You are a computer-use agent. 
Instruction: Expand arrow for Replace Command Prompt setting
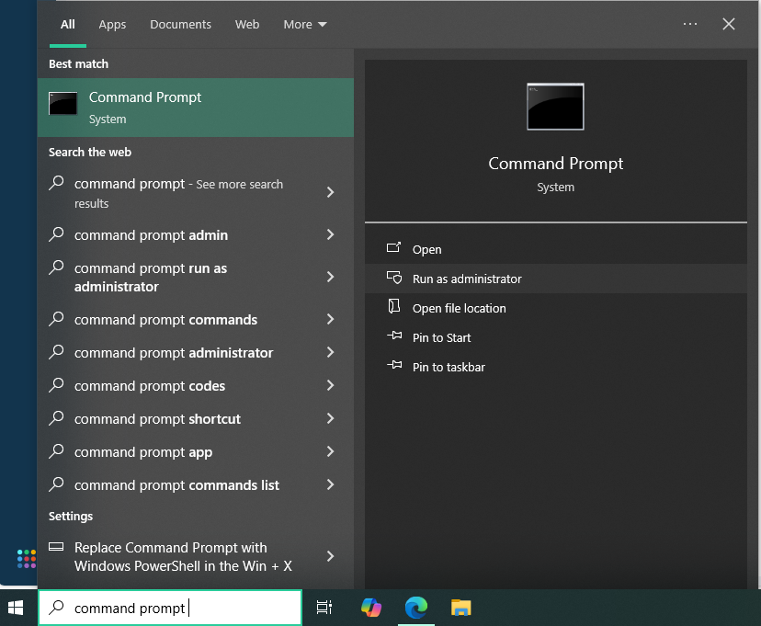pyautogui.click(x=330, y=556)
